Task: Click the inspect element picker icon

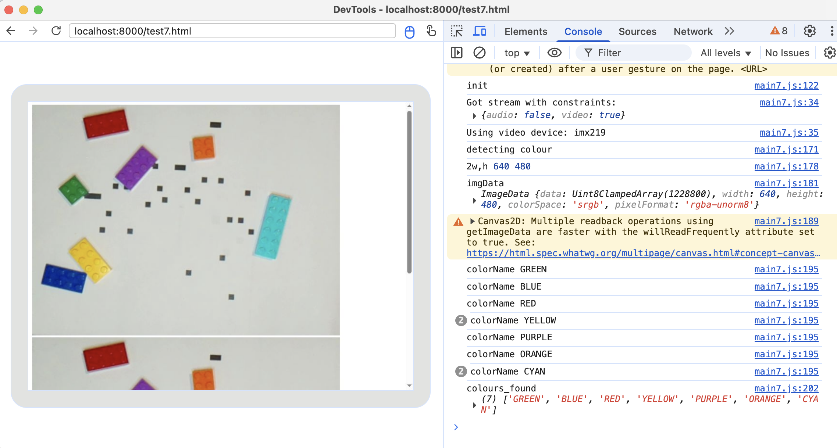Action: coord(457,31)
